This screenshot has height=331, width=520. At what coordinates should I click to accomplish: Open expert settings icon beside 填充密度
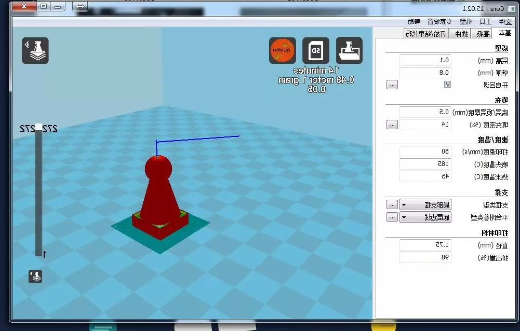click(x=392, y=124)
